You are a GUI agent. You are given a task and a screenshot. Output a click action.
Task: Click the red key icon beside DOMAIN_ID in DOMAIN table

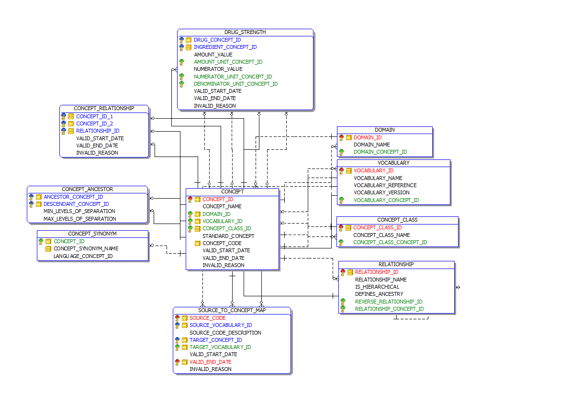tap(341, 137)
